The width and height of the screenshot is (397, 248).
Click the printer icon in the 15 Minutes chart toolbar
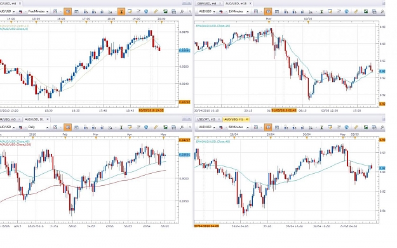(374, 11)
